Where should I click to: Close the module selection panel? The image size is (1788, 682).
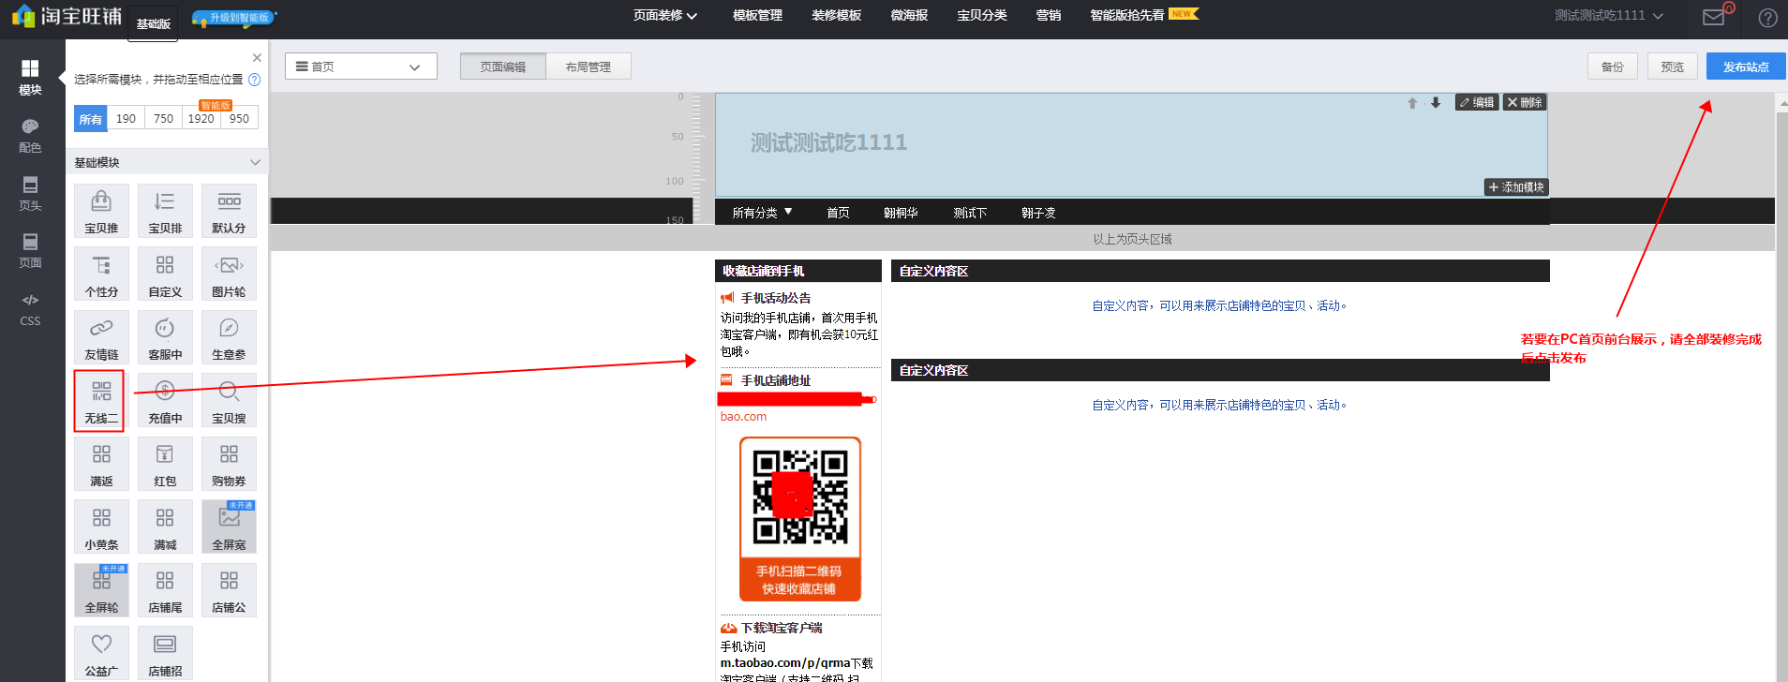pos(257,58)
